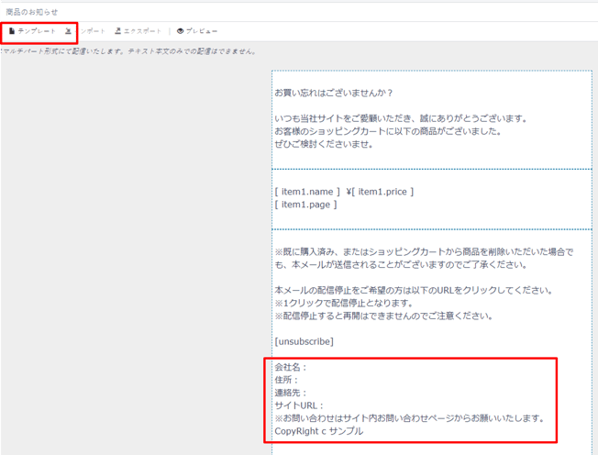Open the プレビュー preview
This screenshot has height=455, width=598.
coord(197,31)
